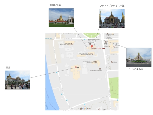Click the ボロムピマーン宮殿 place icon
153x115 pixels.
[96, 62]
